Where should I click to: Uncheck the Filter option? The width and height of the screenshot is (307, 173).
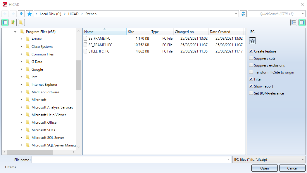(x=251, y=79)
